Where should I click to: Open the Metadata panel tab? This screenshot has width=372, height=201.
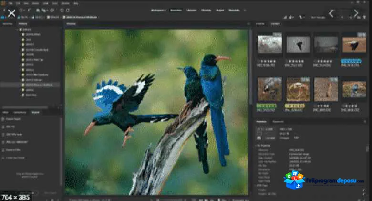point(261,122)
